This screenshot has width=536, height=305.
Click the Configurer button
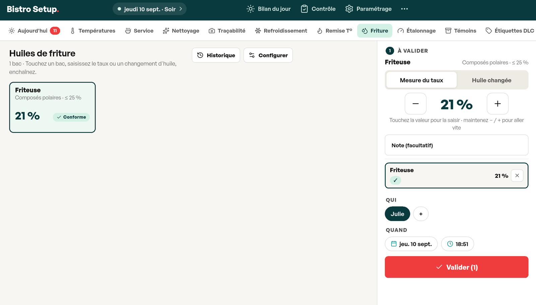coord(268,55)
